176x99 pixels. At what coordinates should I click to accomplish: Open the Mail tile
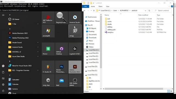(62, 81)
